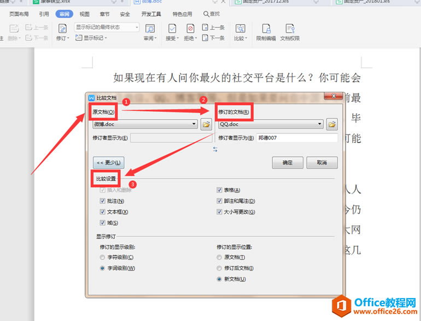Open the 显示标记的最终状态 dropdown

coord(107,27)
